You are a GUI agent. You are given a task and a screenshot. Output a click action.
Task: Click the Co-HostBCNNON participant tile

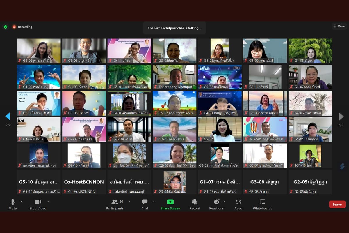(x=84, y=182)
